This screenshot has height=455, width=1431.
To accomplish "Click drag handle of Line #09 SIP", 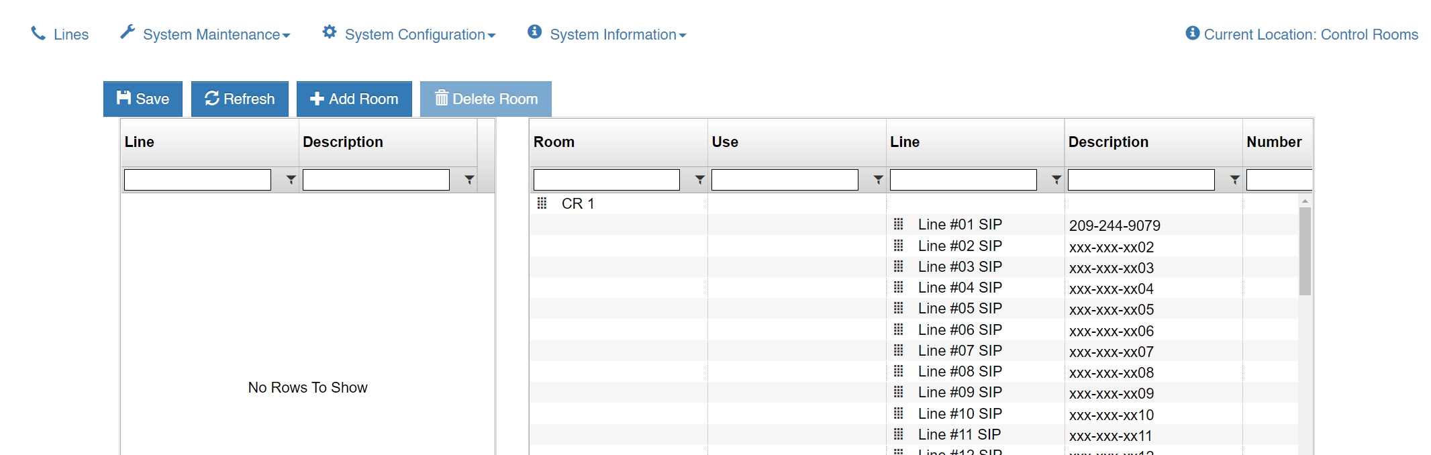I will coord(898,392).
